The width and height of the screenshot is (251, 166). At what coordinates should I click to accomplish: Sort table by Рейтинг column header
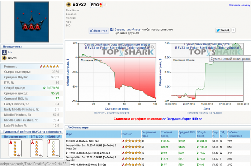(131, 134)
